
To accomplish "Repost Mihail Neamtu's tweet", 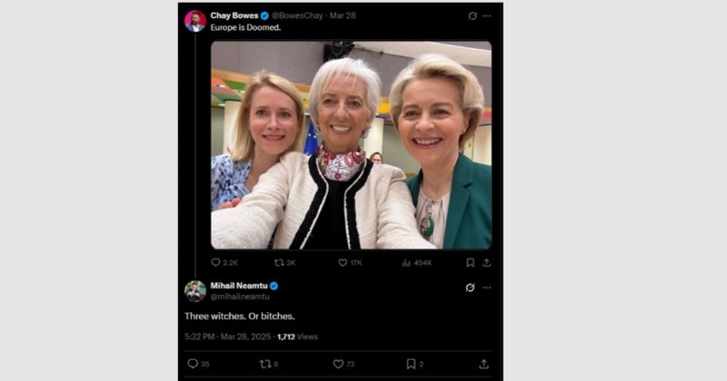I will [265, 364].
